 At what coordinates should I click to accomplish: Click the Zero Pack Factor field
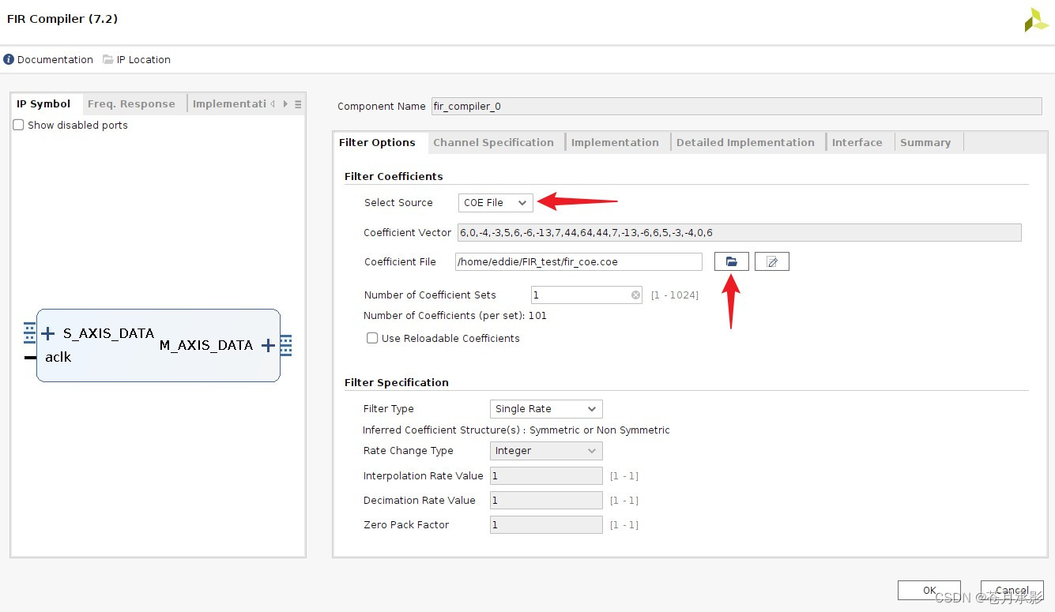(546, 525)
